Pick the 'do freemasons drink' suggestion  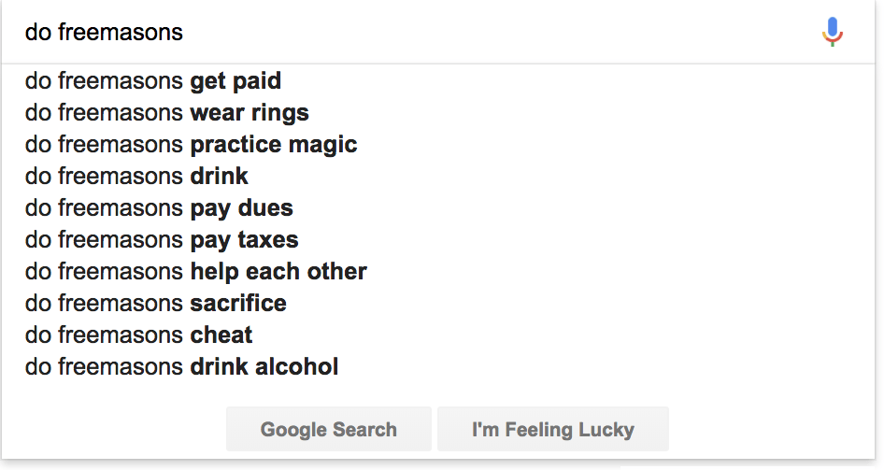click(x=438, y=177)
